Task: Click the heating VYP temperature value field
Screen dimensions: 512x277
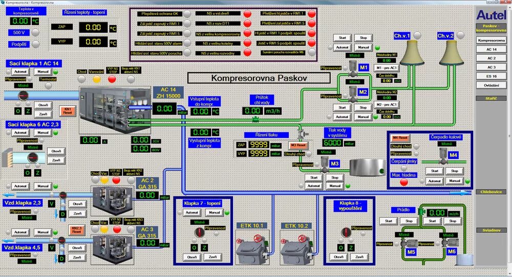Action: [93, 42]
